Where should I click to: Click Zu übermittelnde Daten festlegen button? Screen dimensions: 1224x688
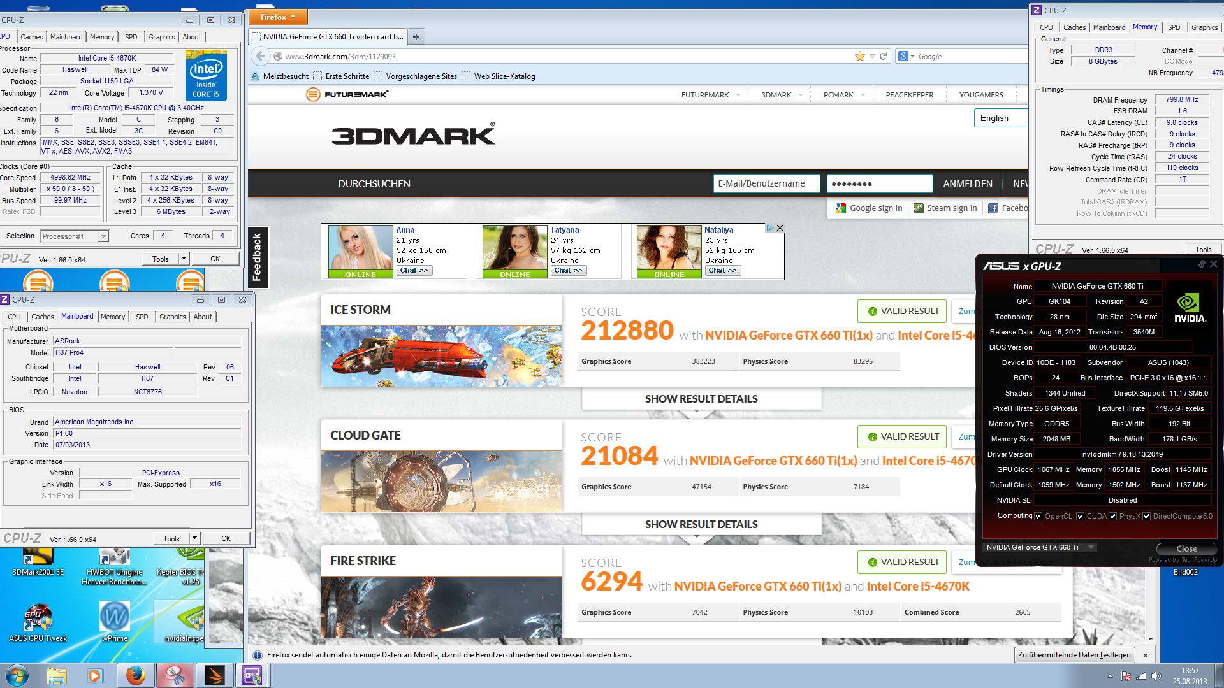click(1074, 655)
